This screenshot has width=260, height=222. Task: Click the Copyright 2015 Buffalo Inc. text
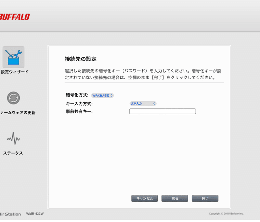[x=226, y=214]
